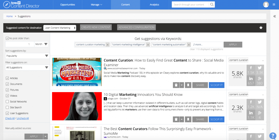
Task: Toggle the No post older than checkbox
Action: coord(7,38)
